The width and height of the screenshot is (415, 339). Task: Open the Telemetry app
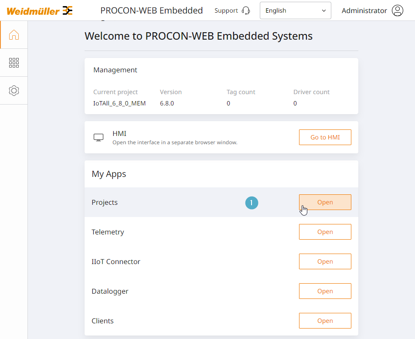point(325,232)
